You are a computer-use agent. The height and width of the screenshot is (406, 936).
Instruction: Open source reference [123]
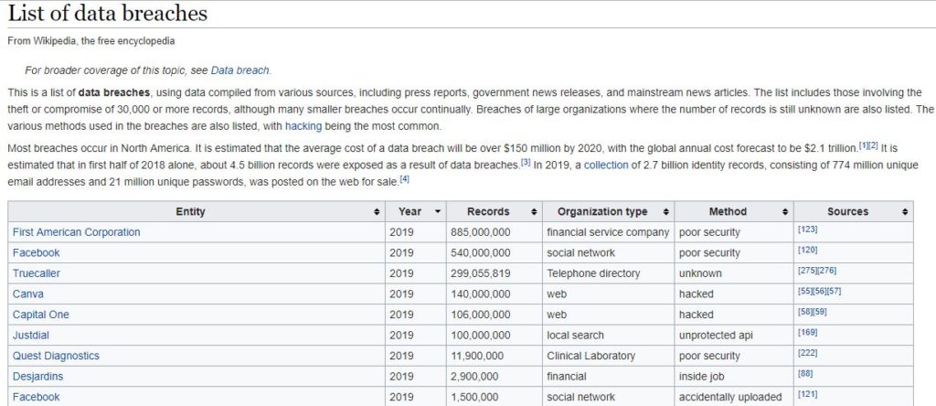pos(808,230)
